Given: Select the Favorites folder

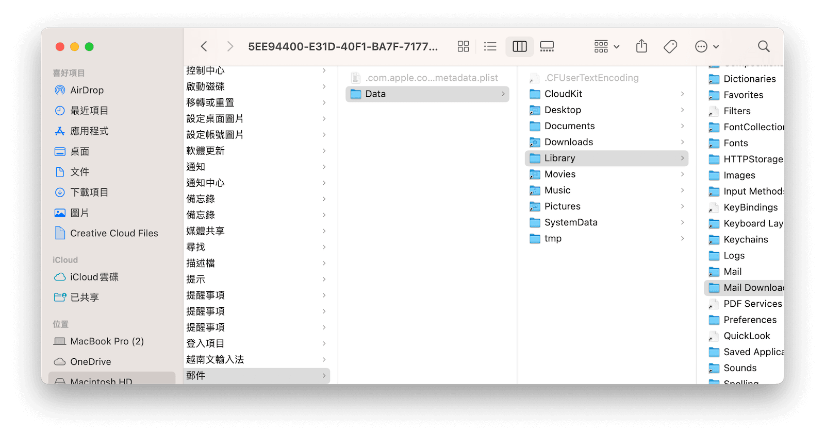Looking at the screenshot, I should click(x=744, y=95).
